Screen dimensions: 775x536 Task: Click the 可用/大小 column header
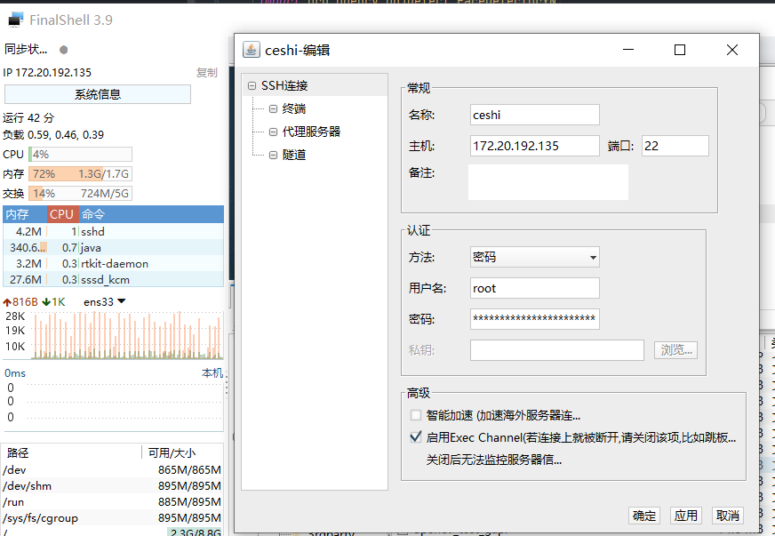[x=182, y=452]
